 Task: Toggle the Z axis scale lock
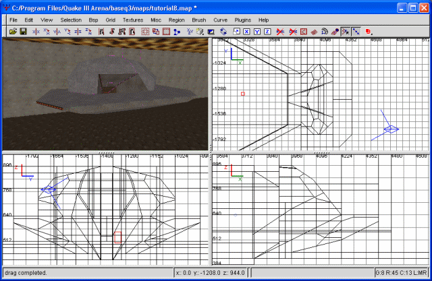point(267,32)
